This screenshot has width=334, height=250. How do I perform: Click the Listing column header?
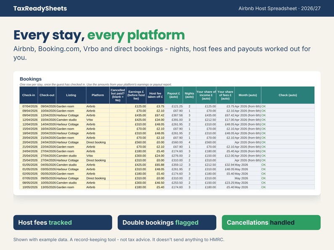pos(71,95)
